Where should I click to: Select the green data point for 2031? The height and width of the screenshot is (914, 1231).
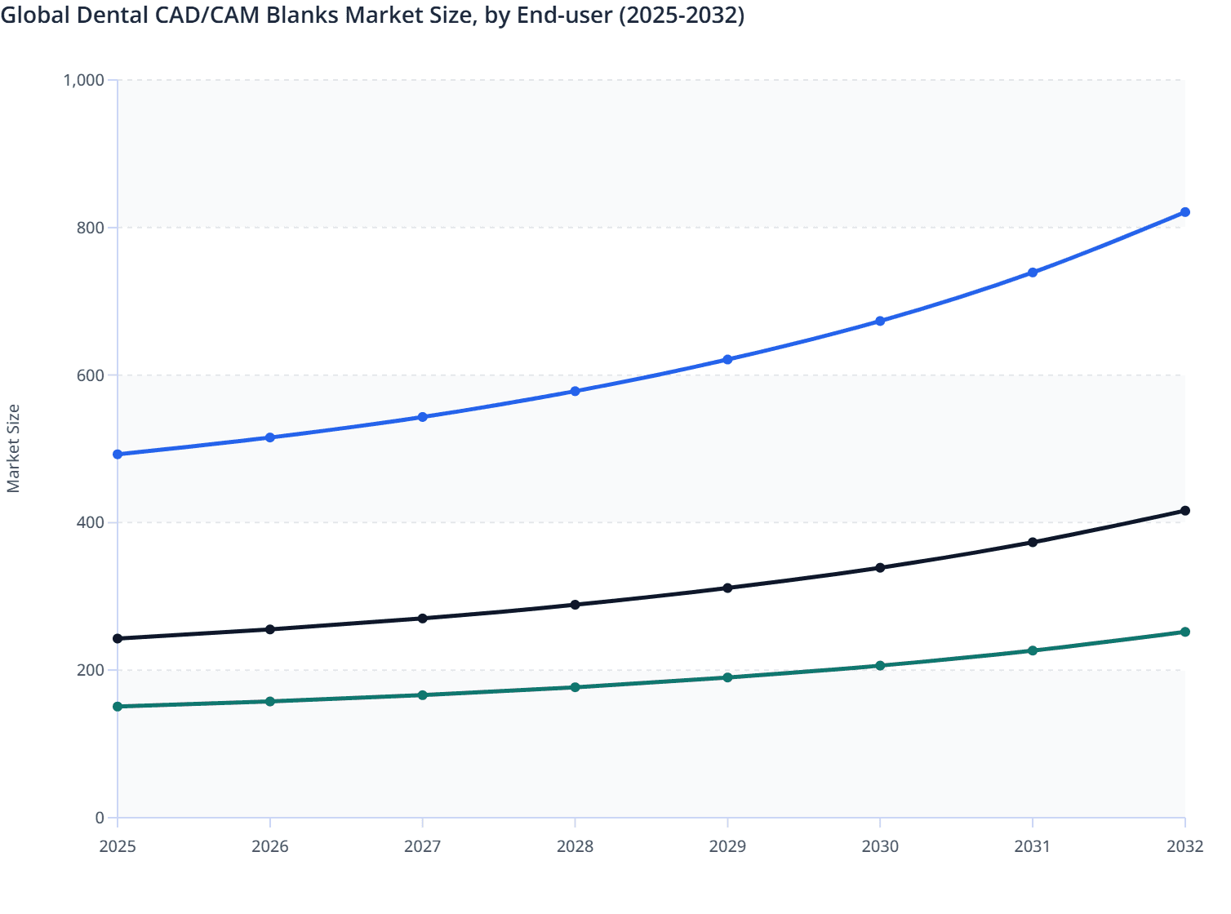point(1033,650)
